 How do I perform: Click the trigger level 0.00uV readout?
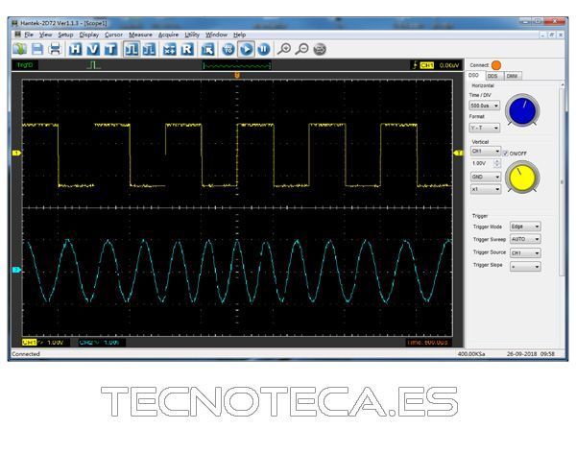point(449,65)
